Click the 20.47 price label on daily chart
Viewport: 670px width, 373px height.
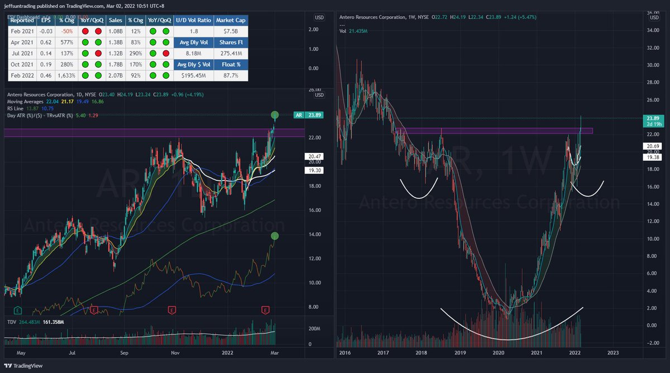click(x=314, y=157)
